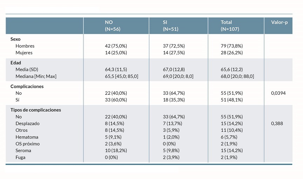Click the SI (N=51) column header
The width and height of the screenshot is (303, 179).
(x=170, y=26)
